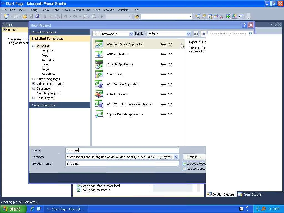The height and width of the screenshot is (213, 284).
Task: Click the Copy toolbar icon
Action: pos(51,16)
